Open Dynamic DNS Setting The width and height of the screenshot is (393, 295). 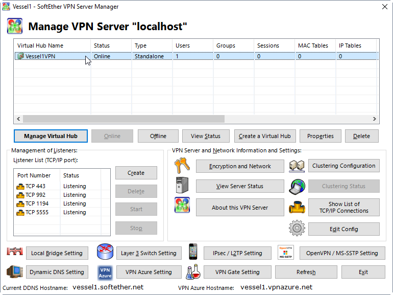(57, 272)
